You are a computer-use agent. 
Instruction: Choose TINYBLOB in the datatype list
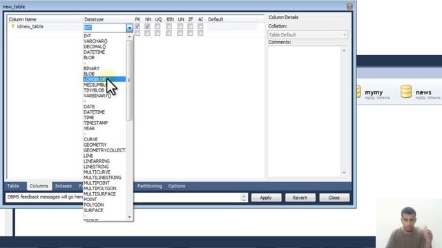94,90
